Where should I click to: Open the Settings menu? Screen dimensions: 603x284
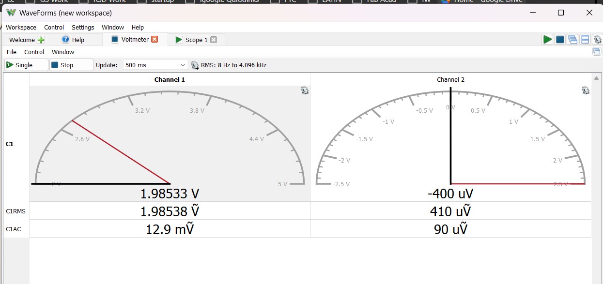click(x=83, y=28)
